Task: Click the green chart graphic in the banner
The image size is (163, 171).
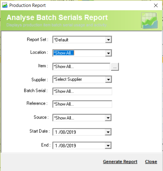Action: coord(149,20)
